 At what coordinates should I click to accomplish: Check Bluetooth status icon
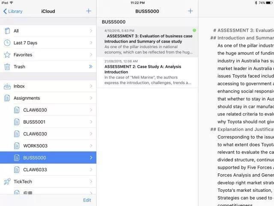(x=256, y=3)
